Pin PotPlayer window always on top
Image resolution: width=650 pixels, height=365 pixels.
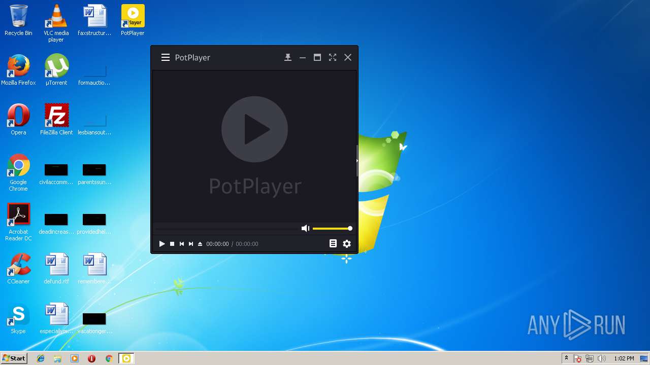(288, 57)
